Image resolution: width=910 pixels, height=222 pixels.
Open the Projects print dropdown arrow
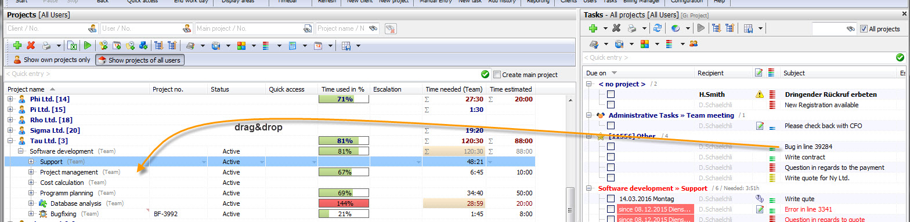(59, 45)
